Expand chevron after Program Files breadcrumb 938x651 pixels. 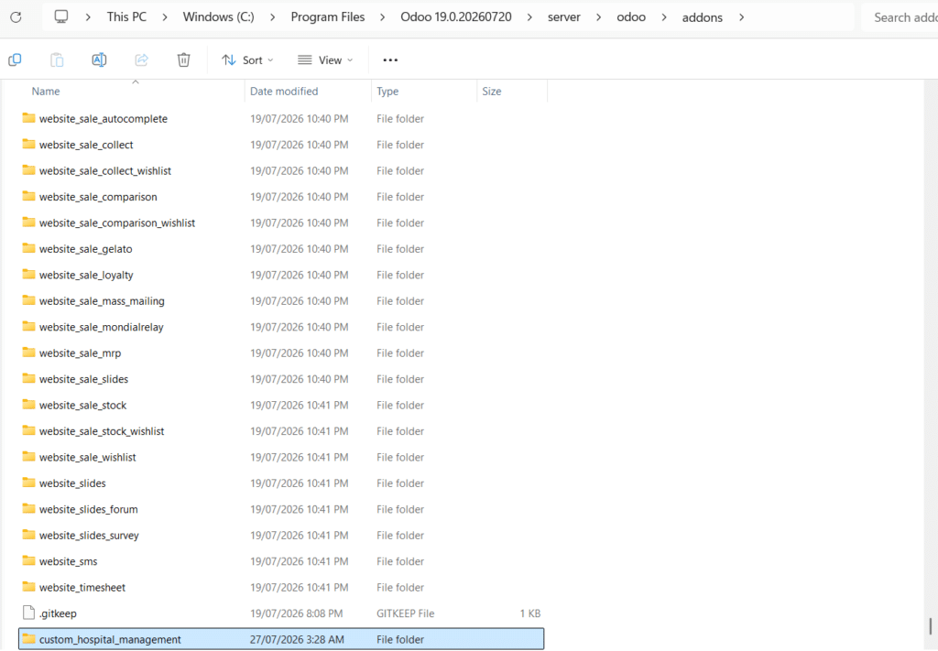pos(382,17)
